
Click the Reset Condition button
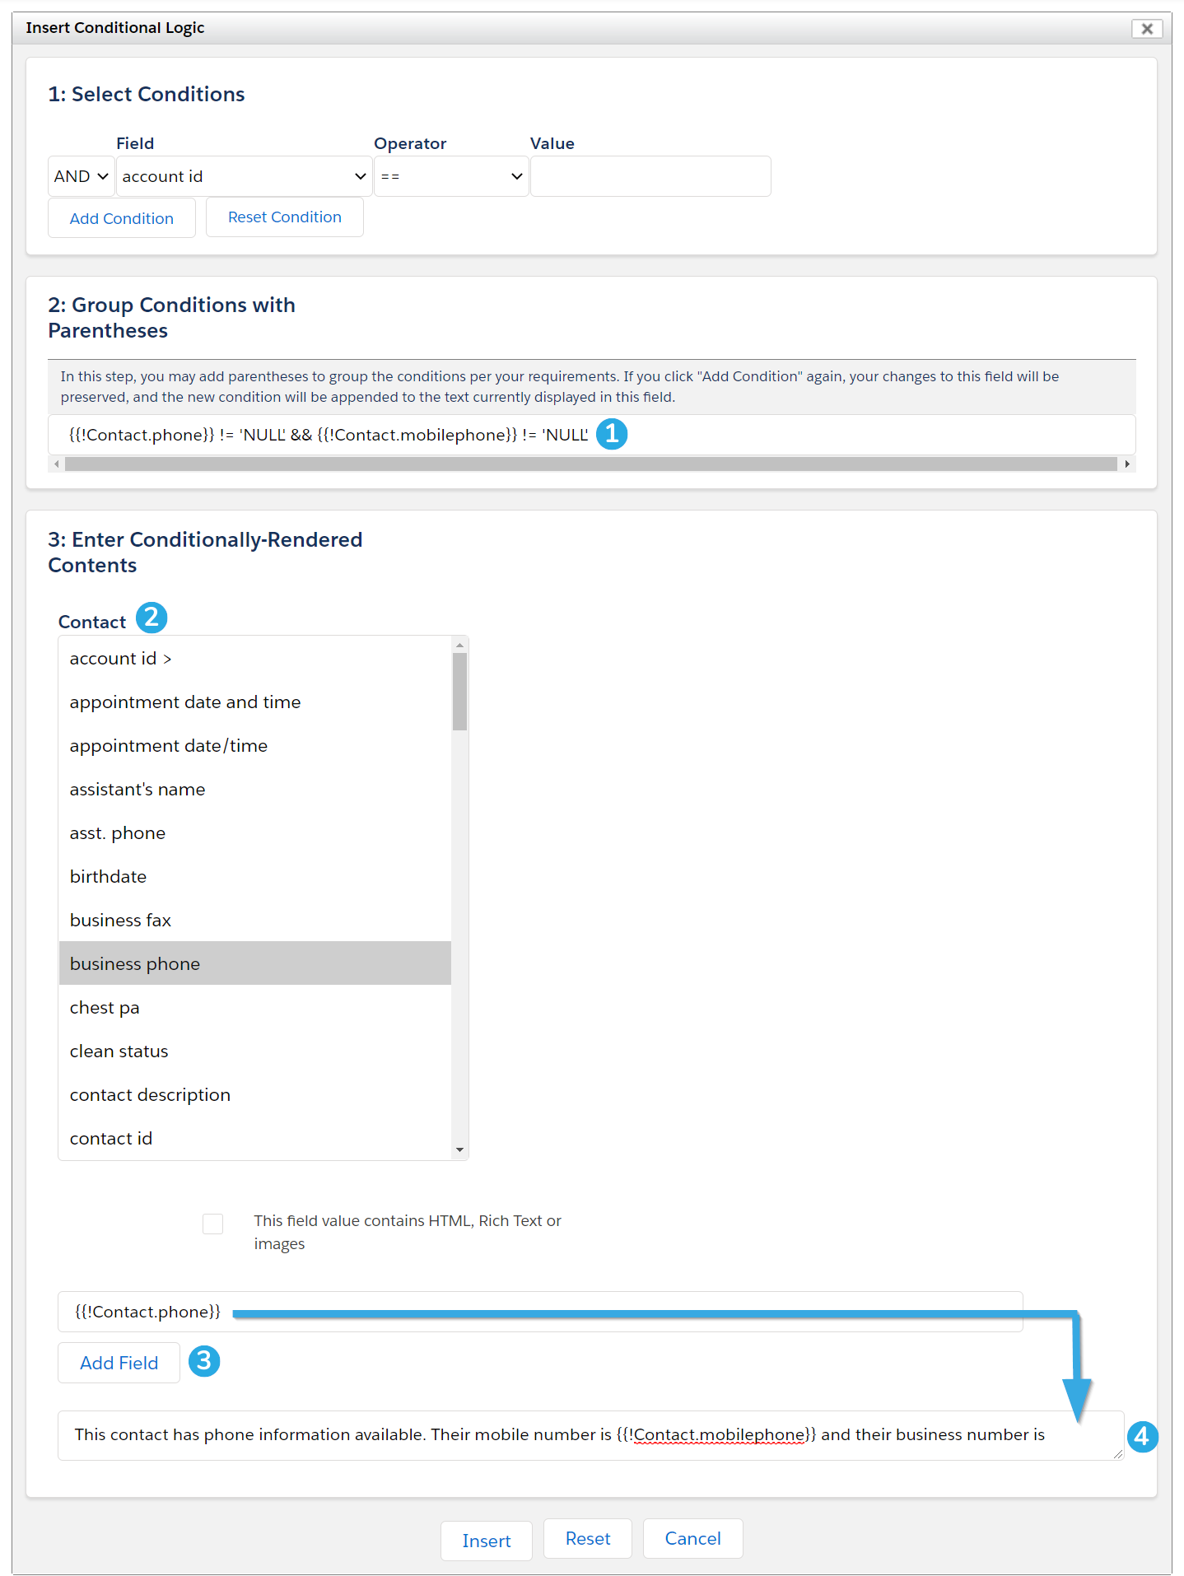pyautogui.click(x=285, y=217)
